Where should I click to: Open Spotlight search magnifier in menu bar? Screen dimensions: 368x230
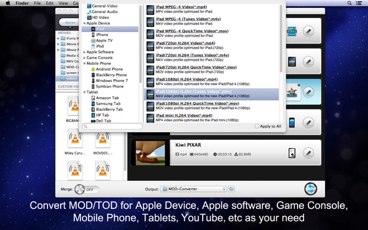click(350, 3)
